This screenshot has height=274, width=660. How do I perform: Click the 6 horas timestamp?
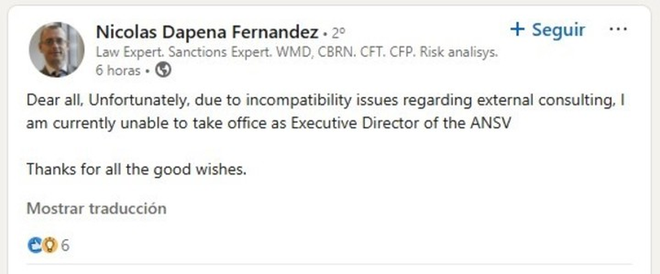[x=117, y=70]
